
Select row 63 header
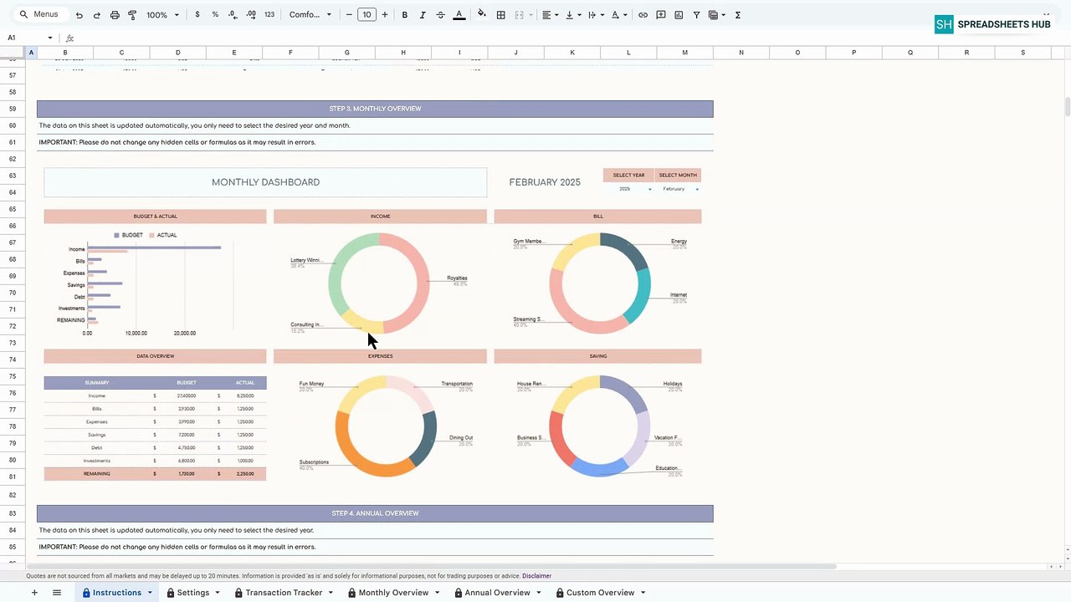13,176
